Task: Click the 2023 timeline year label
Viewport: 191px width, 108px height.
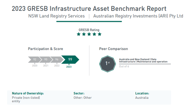Action: [69, 67]
